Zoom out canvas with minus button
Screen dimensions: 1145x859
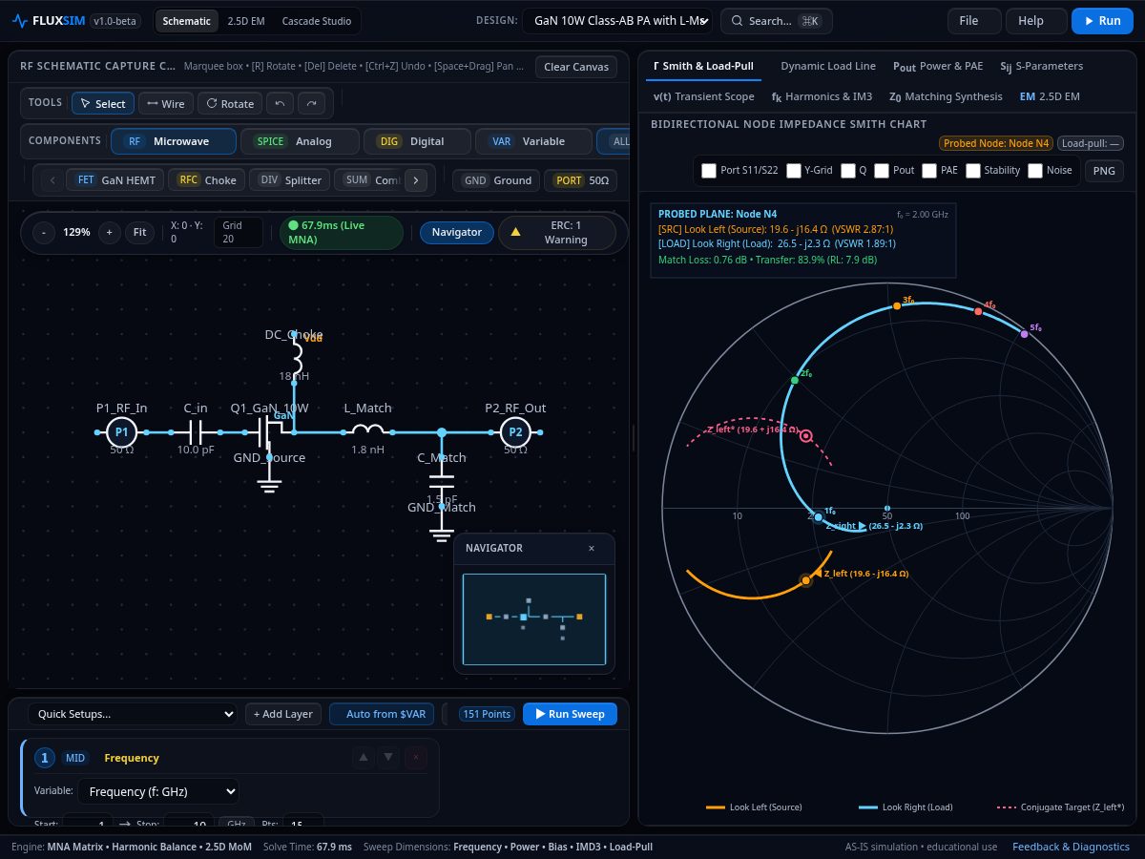click(x=44, y=232)
